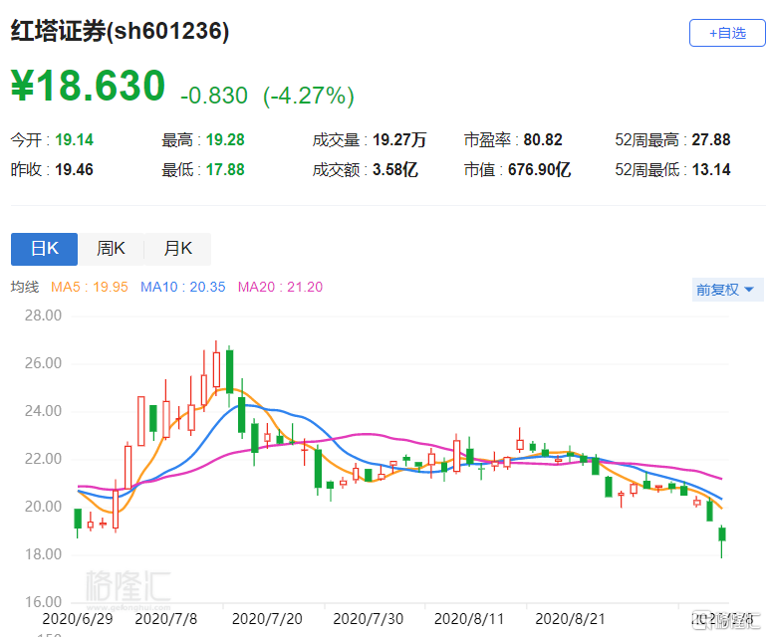Click the current price ¥18.630
The image size is (767, 637).
tap(88, 87)
